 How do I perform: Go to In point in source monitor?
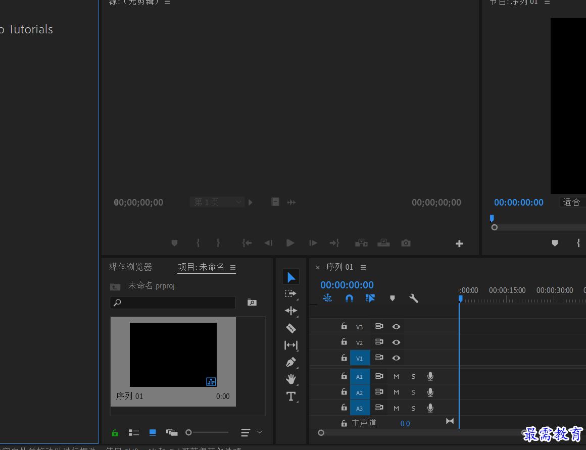tap(247, 243)
